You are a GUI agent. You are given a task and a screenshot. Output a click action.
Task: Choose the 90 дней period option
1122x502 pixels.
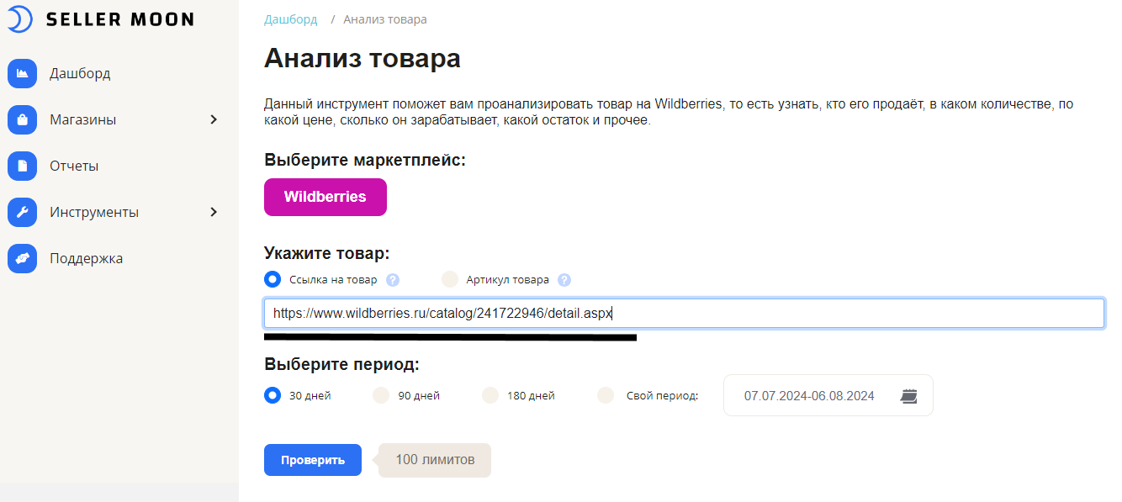(x=381, y=395)
